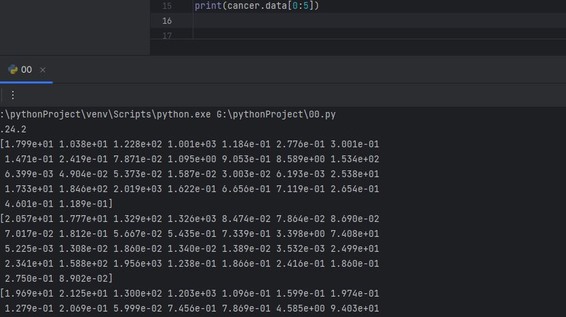This screenshot has height=317, width=566.
Task: Click the value 1.189e-01] in output
Action: pos(86,204)
